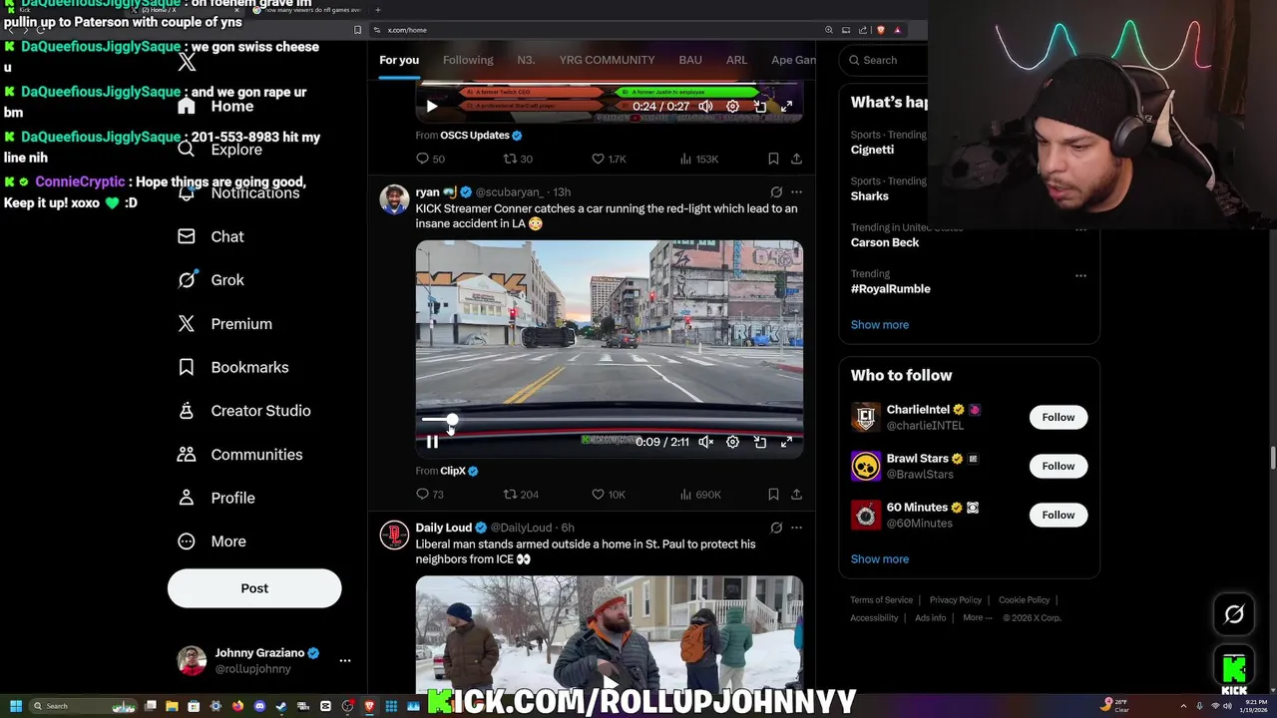
Task: Open the X logo home icon
Action: (x=187, y=63)
